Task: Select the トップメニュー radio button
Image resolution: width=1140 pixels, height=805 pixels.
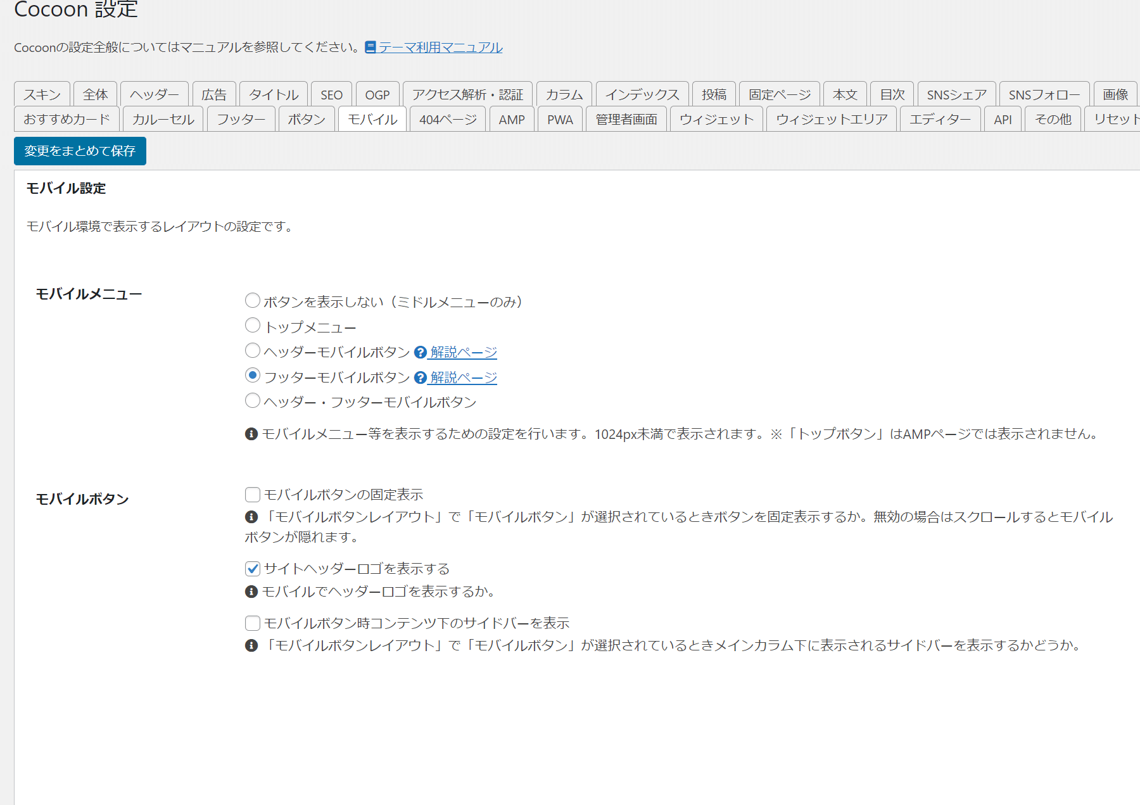Action: [253, 325]
